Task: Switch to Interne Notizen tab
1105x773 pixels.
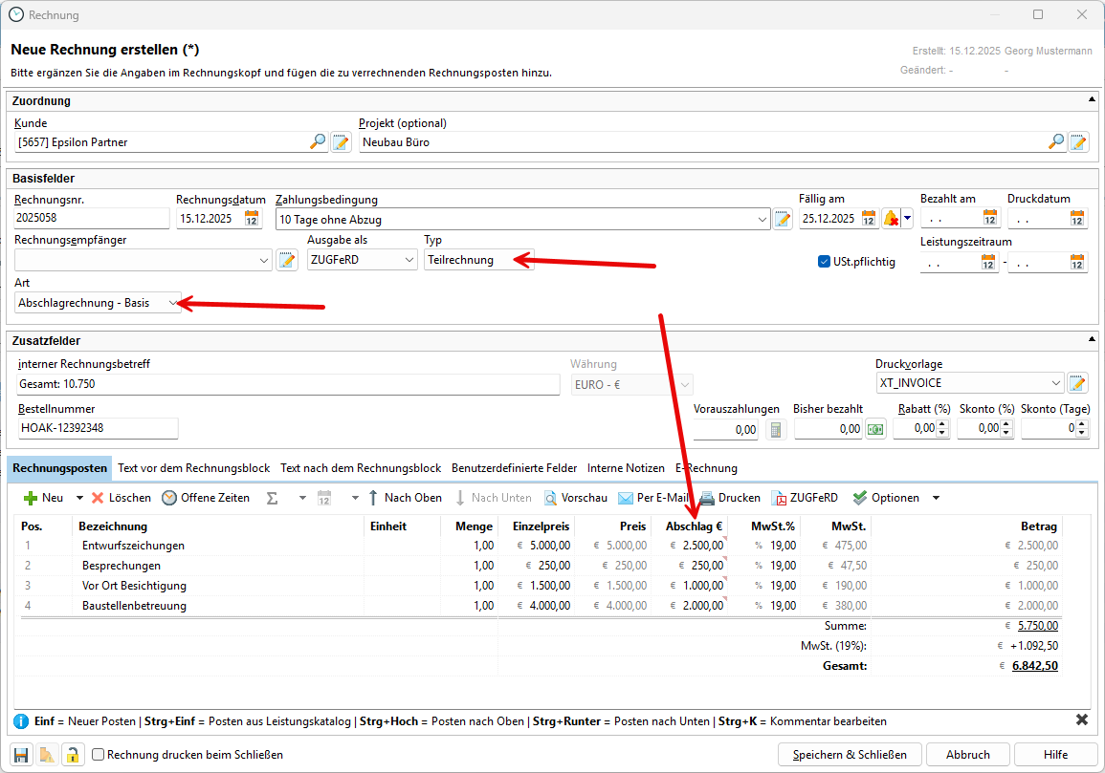Action: tap(626, 468)
